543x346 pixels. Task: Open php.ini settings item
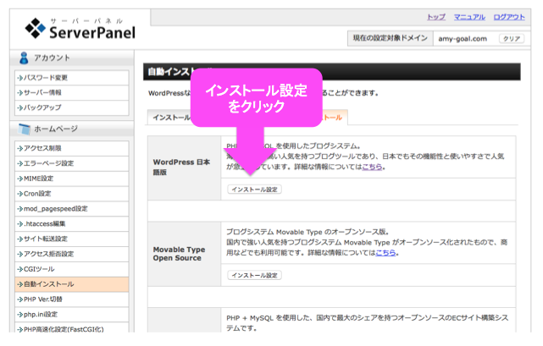tap(72, 315)
